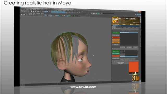Click the Redo arrow icon
This screenshot has height=94, width=167.
click(x=39, y=11)
